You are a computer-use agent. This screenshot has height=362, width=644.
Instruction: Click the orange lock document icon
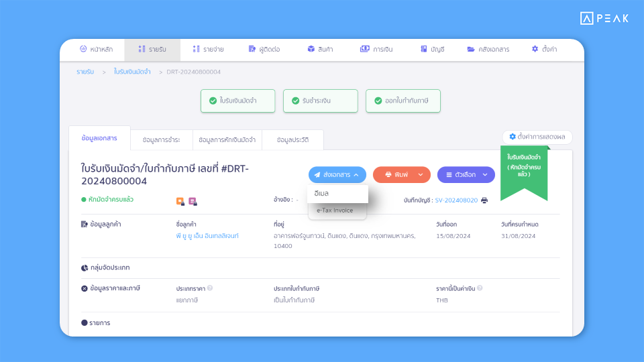click(x=180, y=200)
